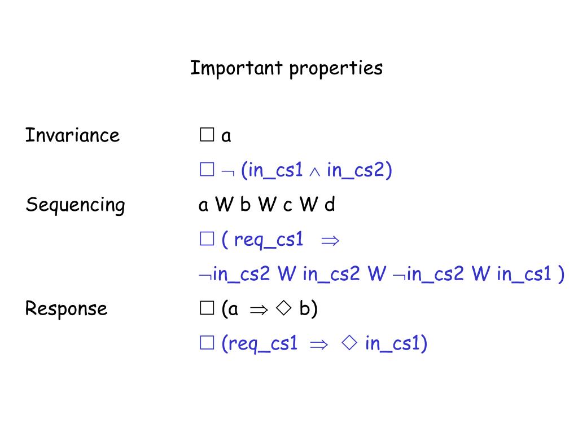This screenshot has width=578, height=433.
Task: Click the blue diamond before 'in_cs1)'
Action: [x=349, y=342]
